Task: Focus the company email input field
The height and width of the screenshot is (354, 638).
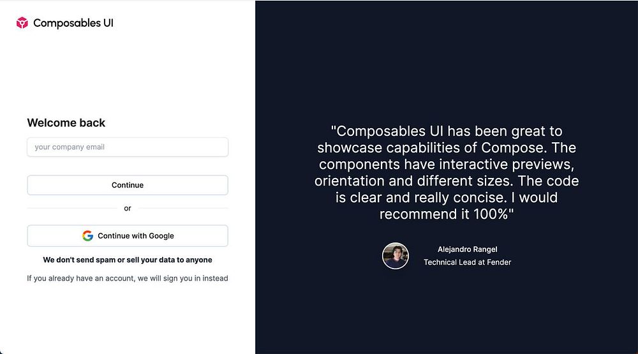Action: [x=128, y=147]
